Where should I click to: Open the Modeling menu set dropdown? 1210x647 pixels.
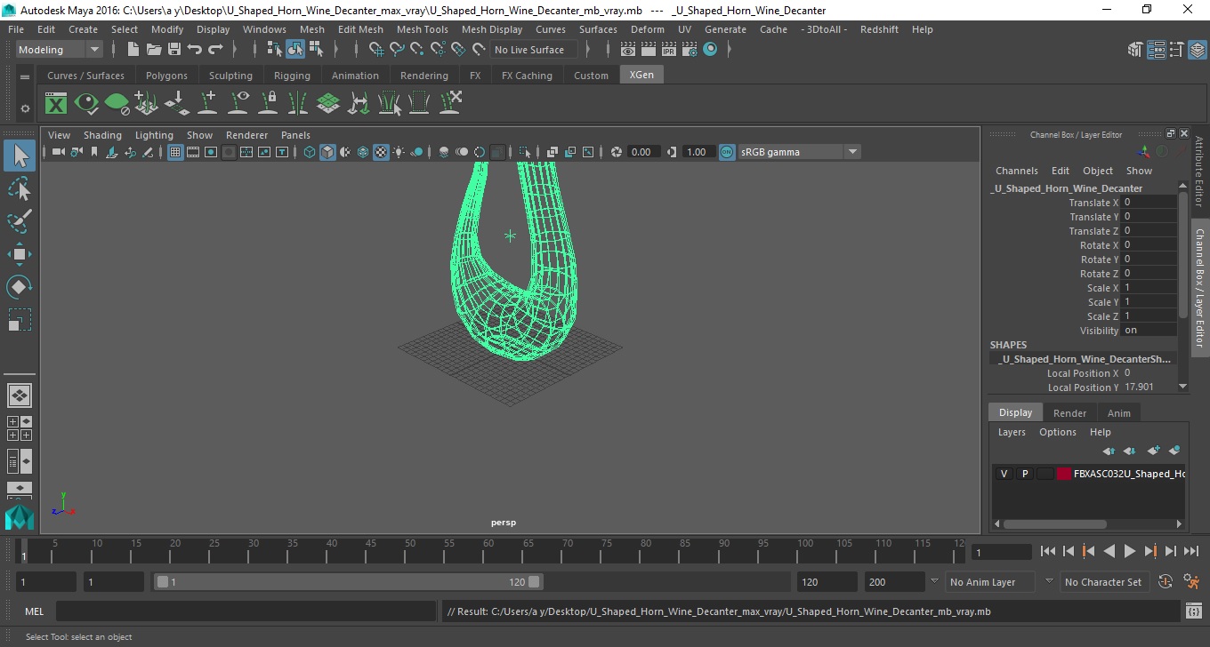point(59,50)
